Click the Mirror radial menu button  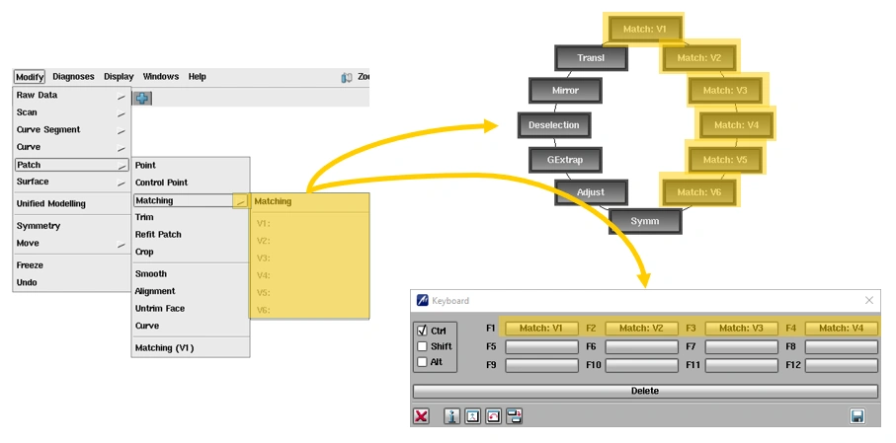pyautogui.click(x=565, y=90)
